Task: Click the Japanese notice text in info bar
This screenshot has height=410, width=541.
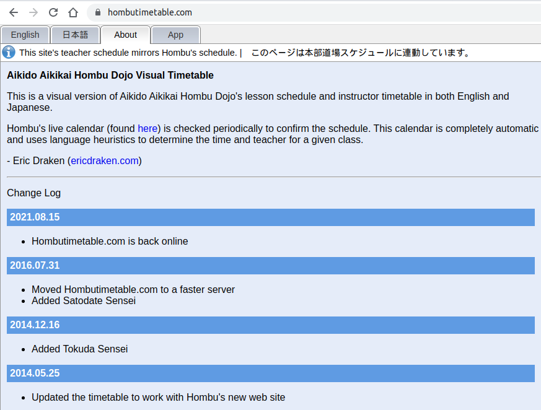Action: [x=360, y=53]
